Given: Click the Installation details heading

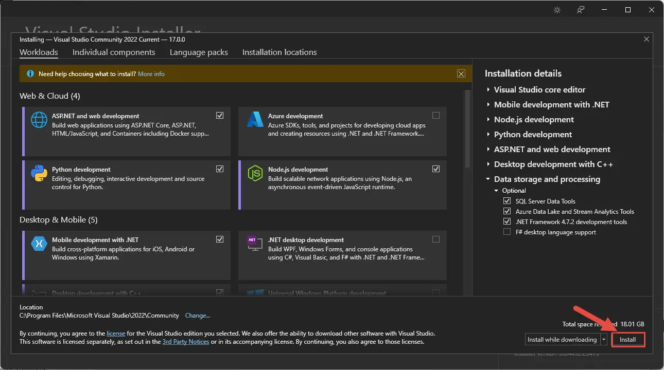Looking at the screenshot, I should point(523,73).
